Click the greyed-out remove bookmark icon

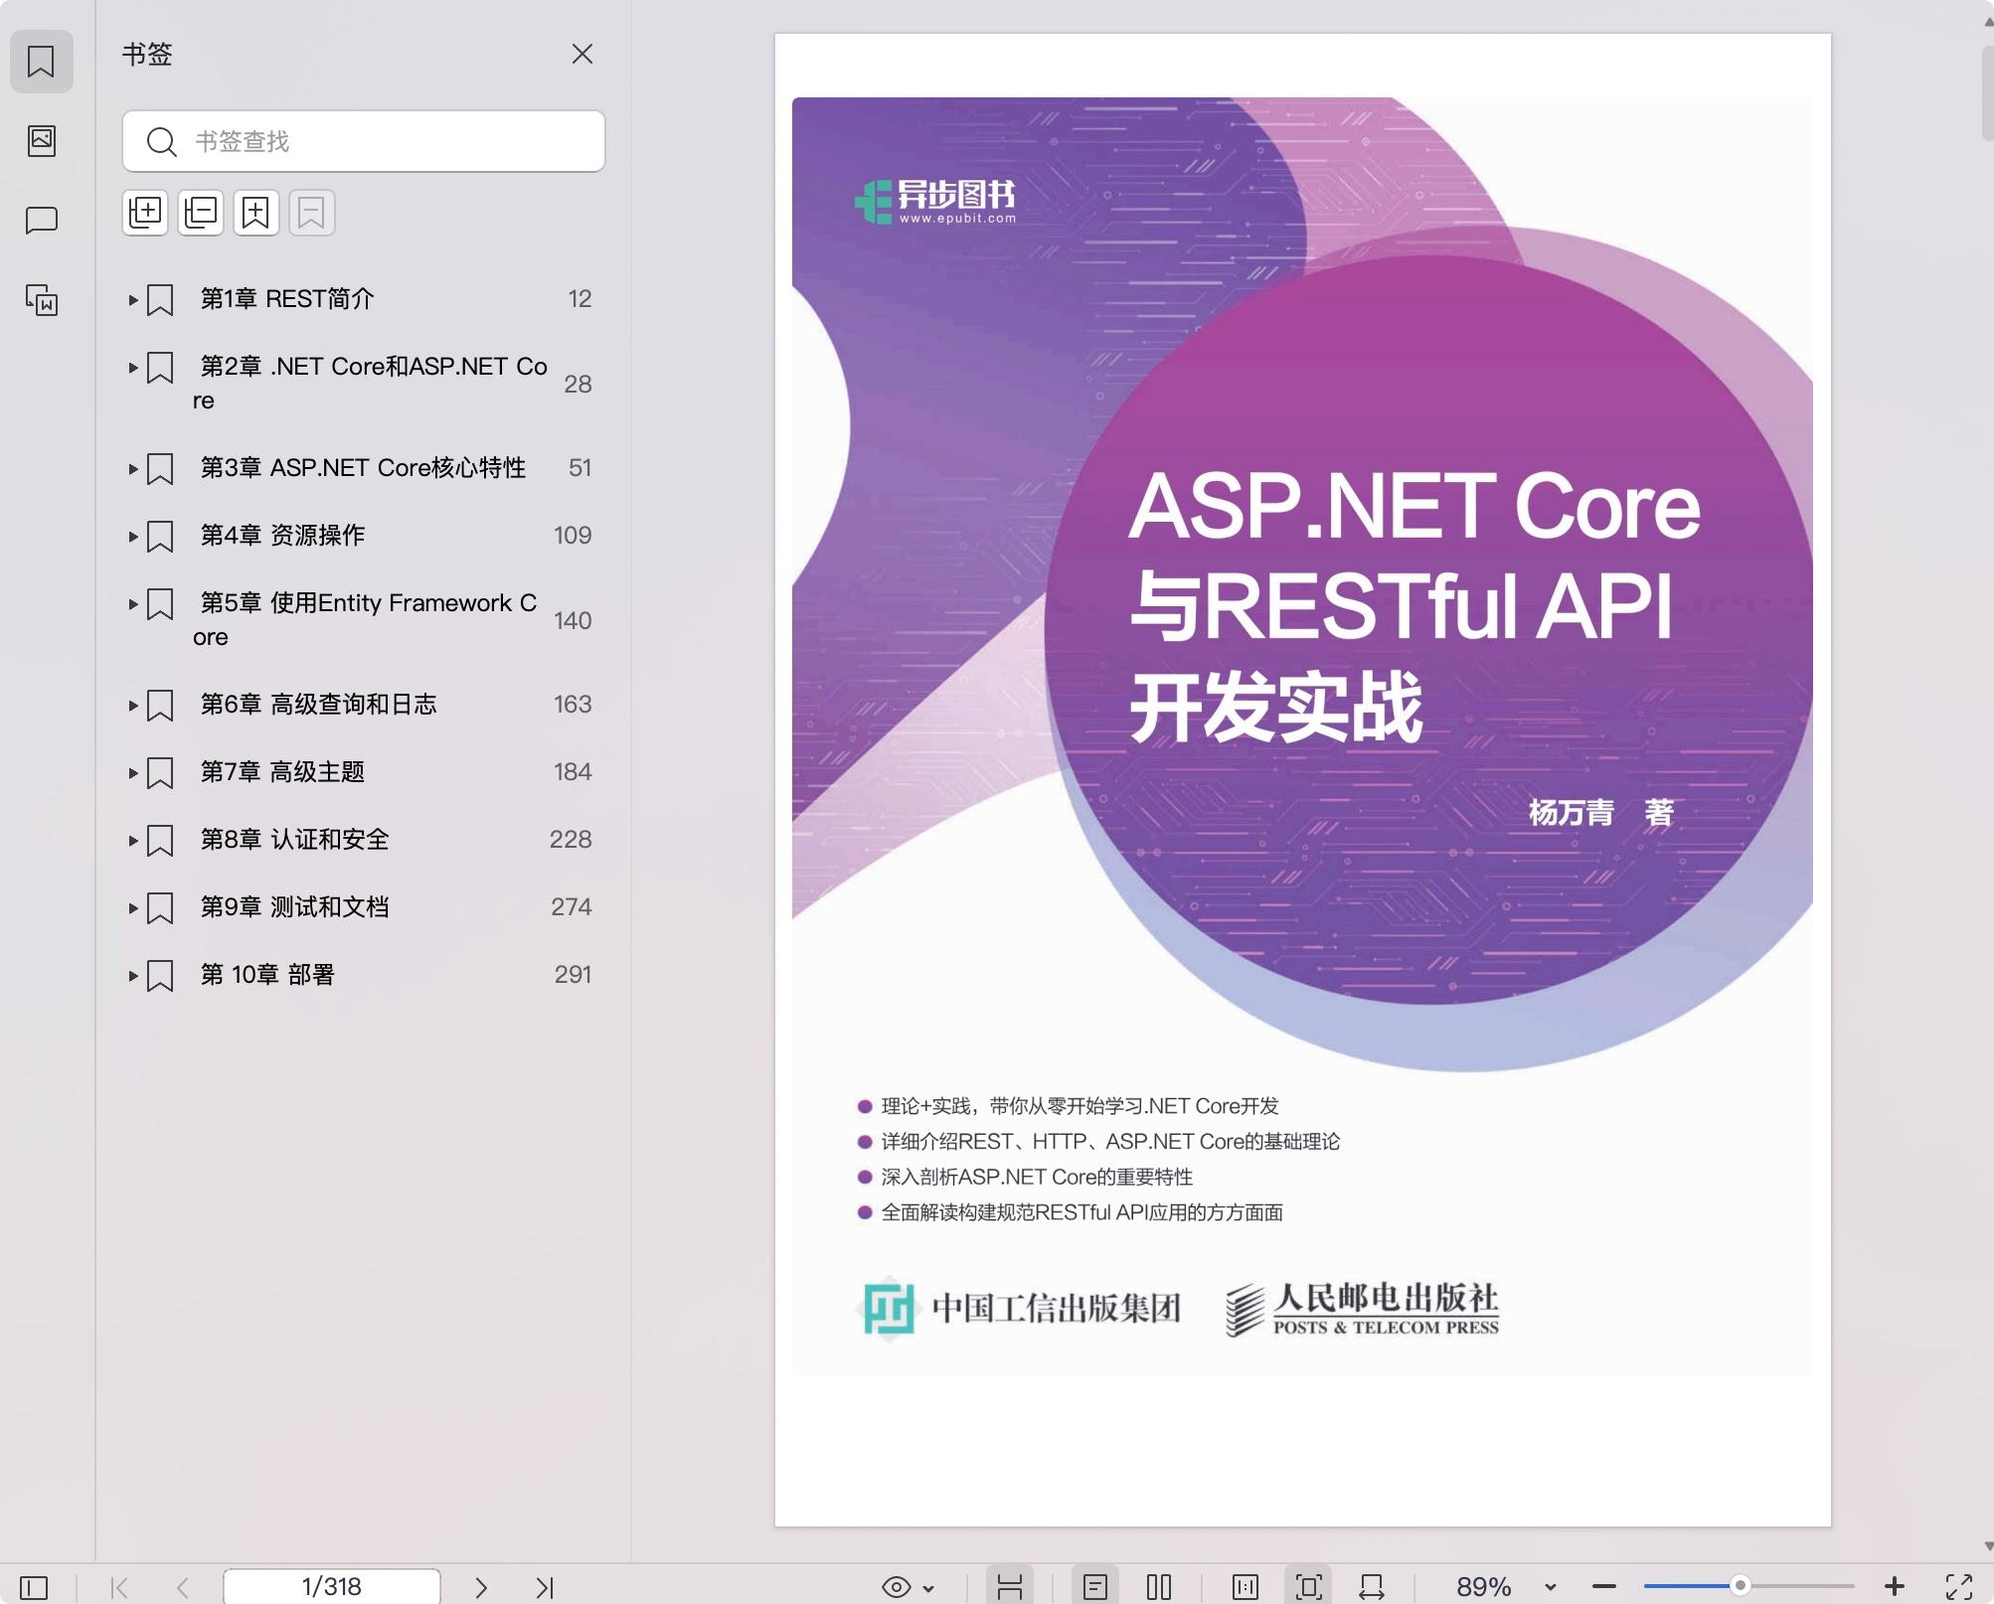tap(312, 213)
